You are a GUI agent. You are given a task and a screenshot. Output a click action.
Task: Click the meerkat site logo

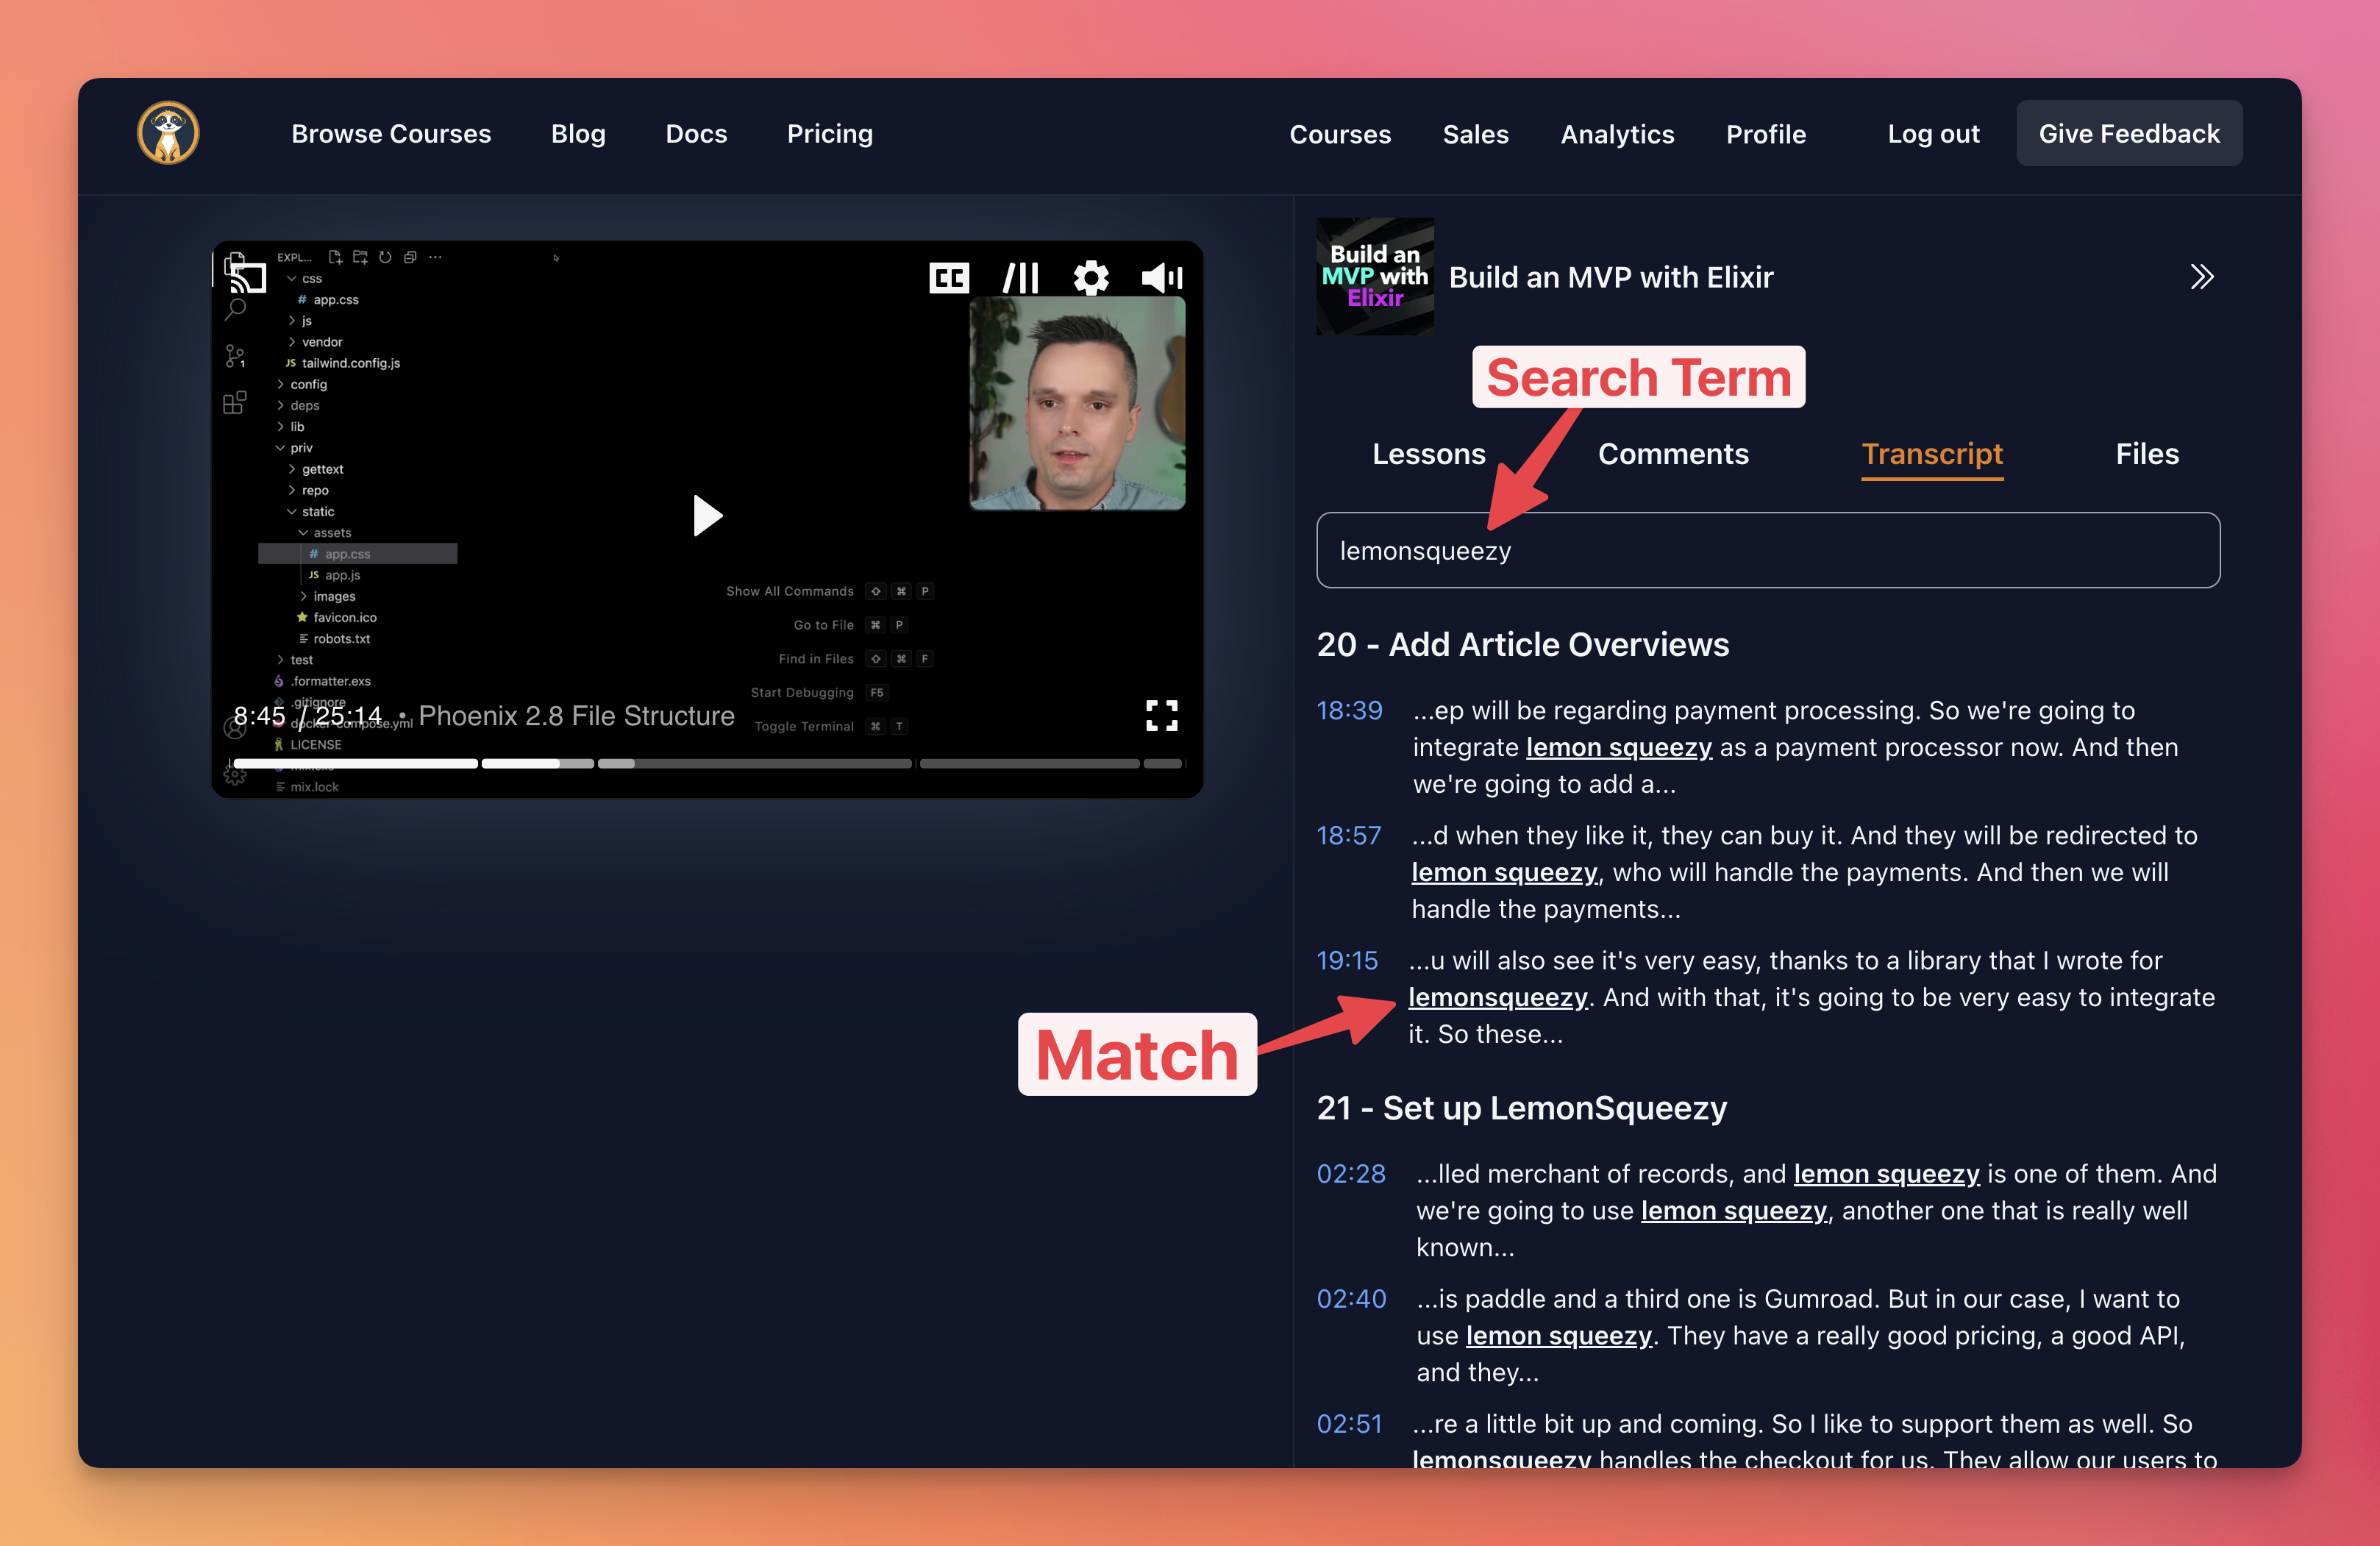168,133
